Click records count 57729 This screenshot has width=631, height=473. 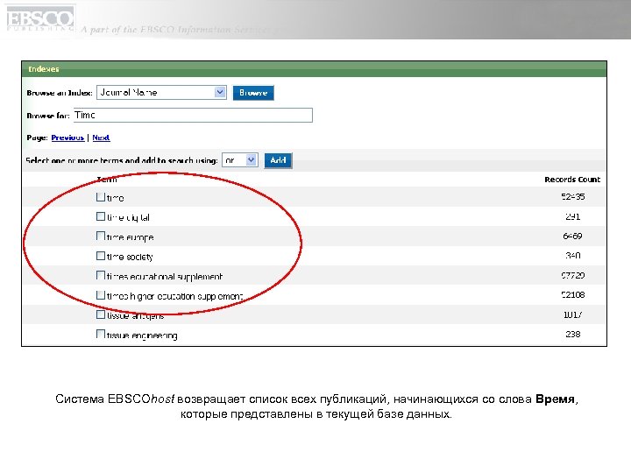coord(572,275)
